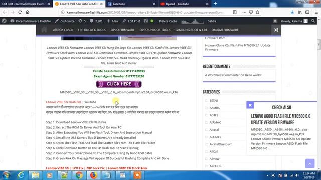Viewport: 321px width, 180px height.
Task: Click the taskbar clock showing 11:14 AM
Action: pos(309,175)
